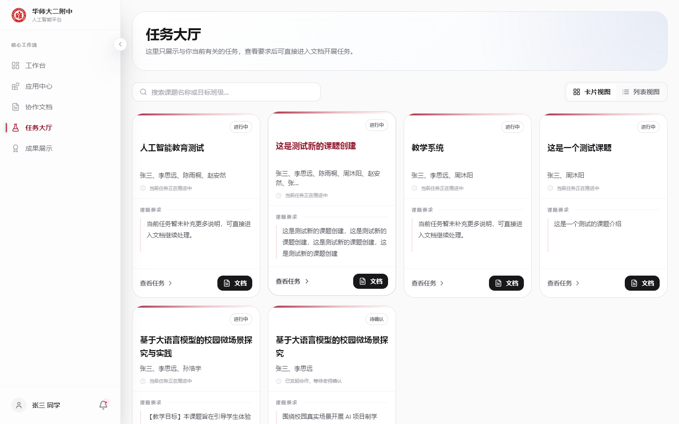Click the 基于大语言模型的校园微场景探究与实践 title
The width and height of the screenshot is (679, 424).
coord(196,346)
